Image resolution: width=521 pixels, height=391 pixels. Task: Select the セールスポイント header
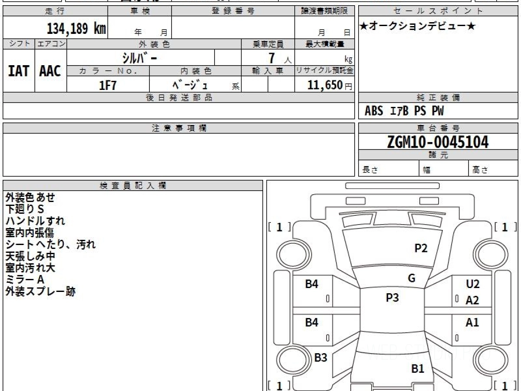[439, 11]
